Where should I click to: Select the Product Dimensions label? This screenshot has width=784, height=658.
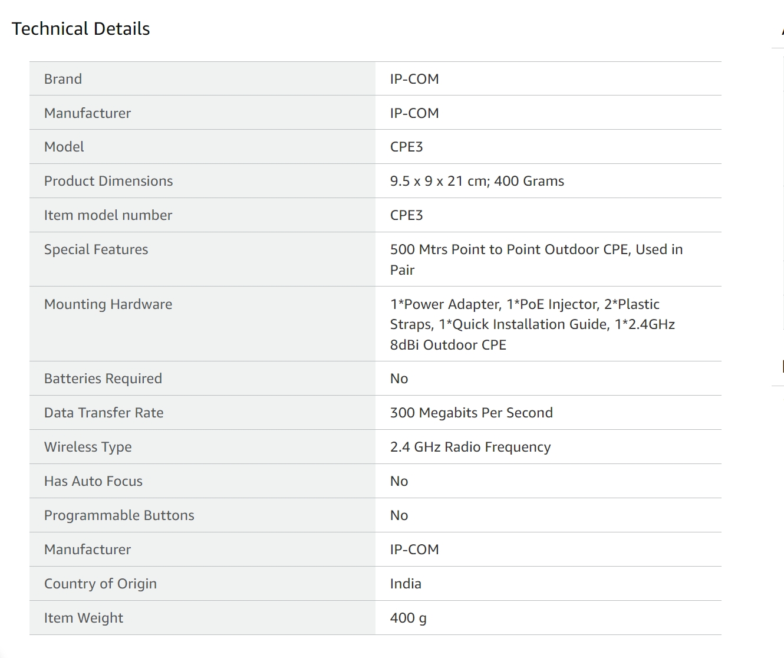pos(108,181)
